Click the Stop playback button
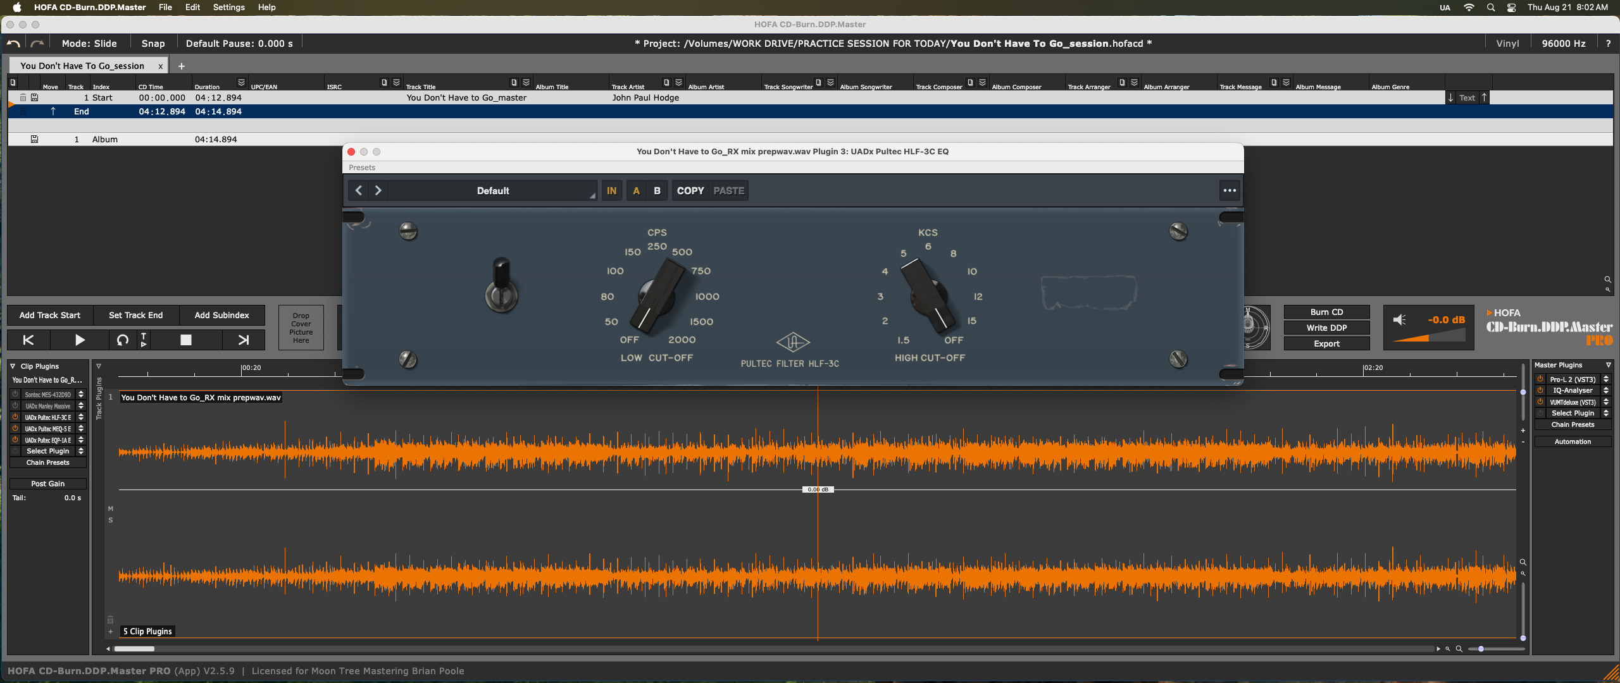This screenshot has width=1620, height=683. coord(185,340)
